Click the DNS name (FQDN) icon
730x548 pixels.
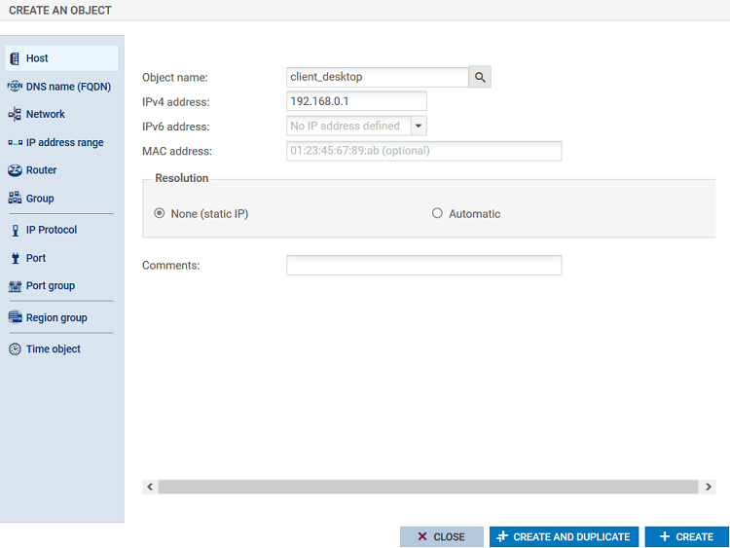click(15, 87)
